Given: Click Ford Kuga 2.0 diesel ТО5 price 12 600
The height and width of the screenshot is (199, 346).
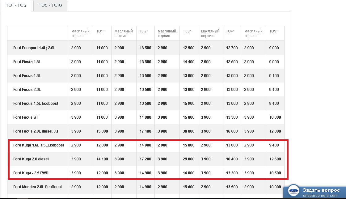Looking at the screenshot, I should point(275,159).
